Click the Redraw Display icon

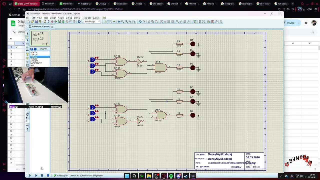tap(105, 21)
